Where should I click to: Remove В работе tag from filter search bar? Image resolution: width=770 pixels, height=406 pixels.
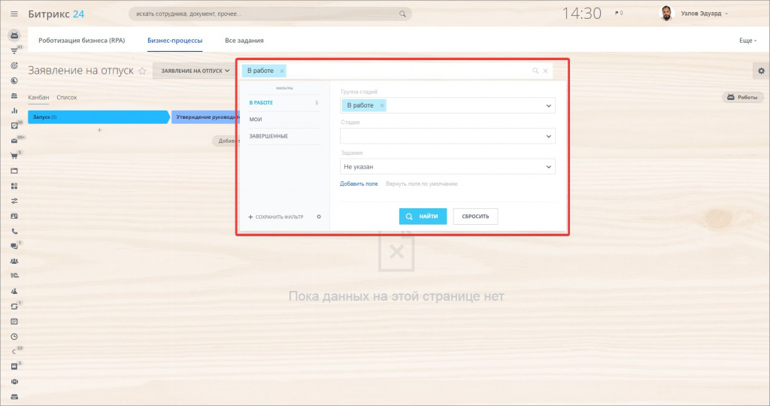click(282, 71)
